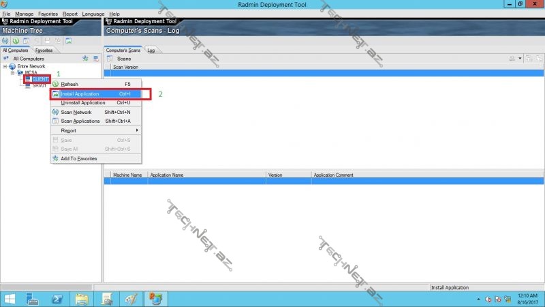This screenshot has width=545, height=307.
Task: Switch to the Log tab
Action: [151, 50]
